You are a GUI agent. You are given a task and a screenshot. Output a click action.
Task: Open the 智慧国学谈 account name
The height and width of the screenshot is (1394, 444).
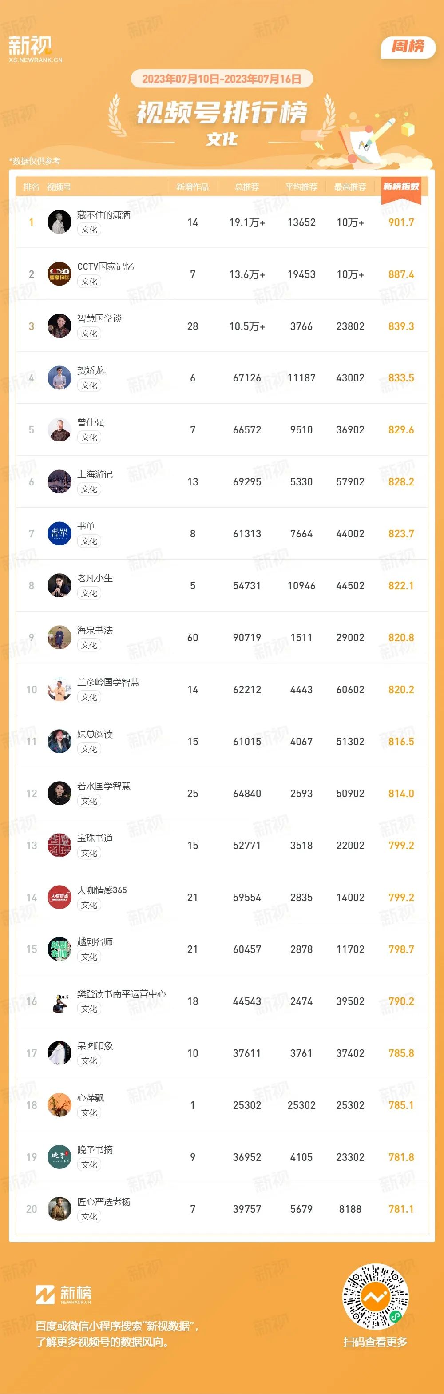[x=99, y=318]
